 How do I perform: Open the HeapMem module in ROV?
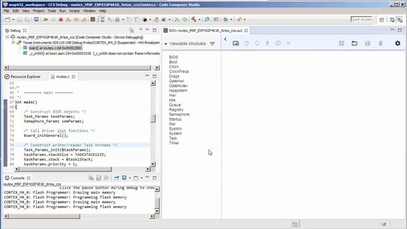click(x=178, y=90)
